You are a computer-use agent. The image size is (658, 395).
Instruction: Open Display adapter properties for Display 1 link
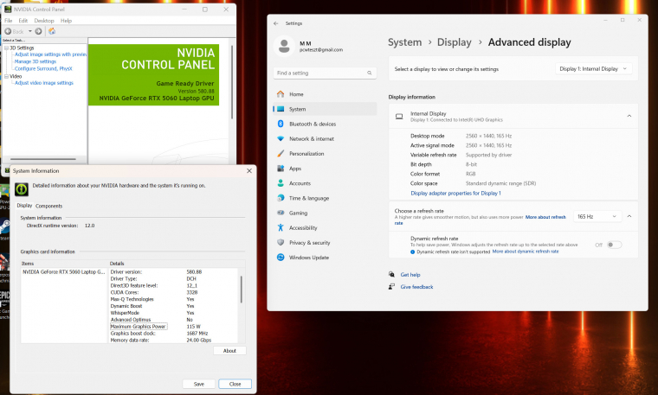(455, 193)
